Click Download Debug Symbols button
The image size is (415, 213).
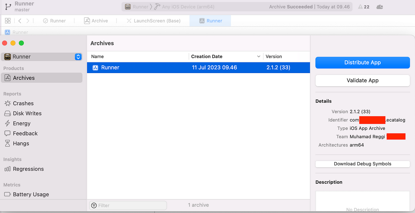point(363,164)
